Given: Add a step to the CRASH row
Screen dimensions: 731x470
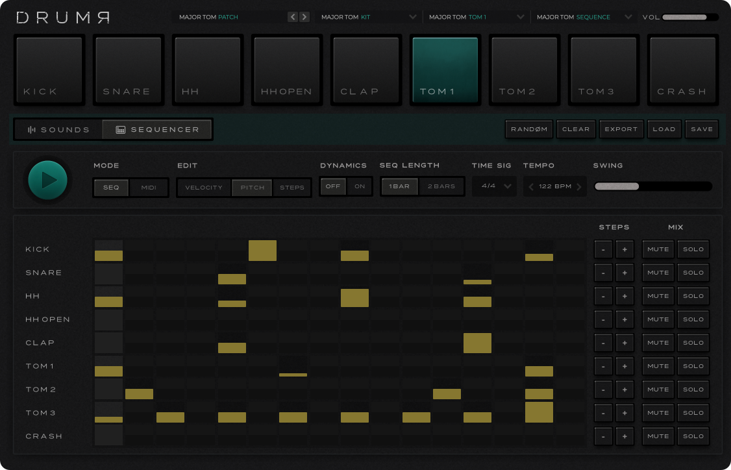Looking at the screenshot, I should click(625, 436).
